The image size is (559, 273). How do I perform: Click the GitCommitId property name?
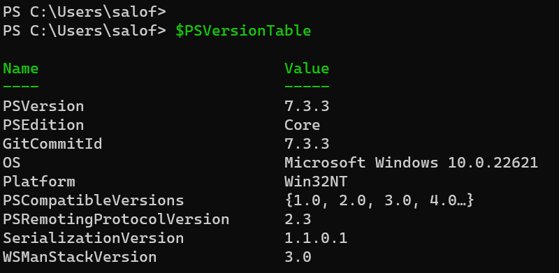52,144
